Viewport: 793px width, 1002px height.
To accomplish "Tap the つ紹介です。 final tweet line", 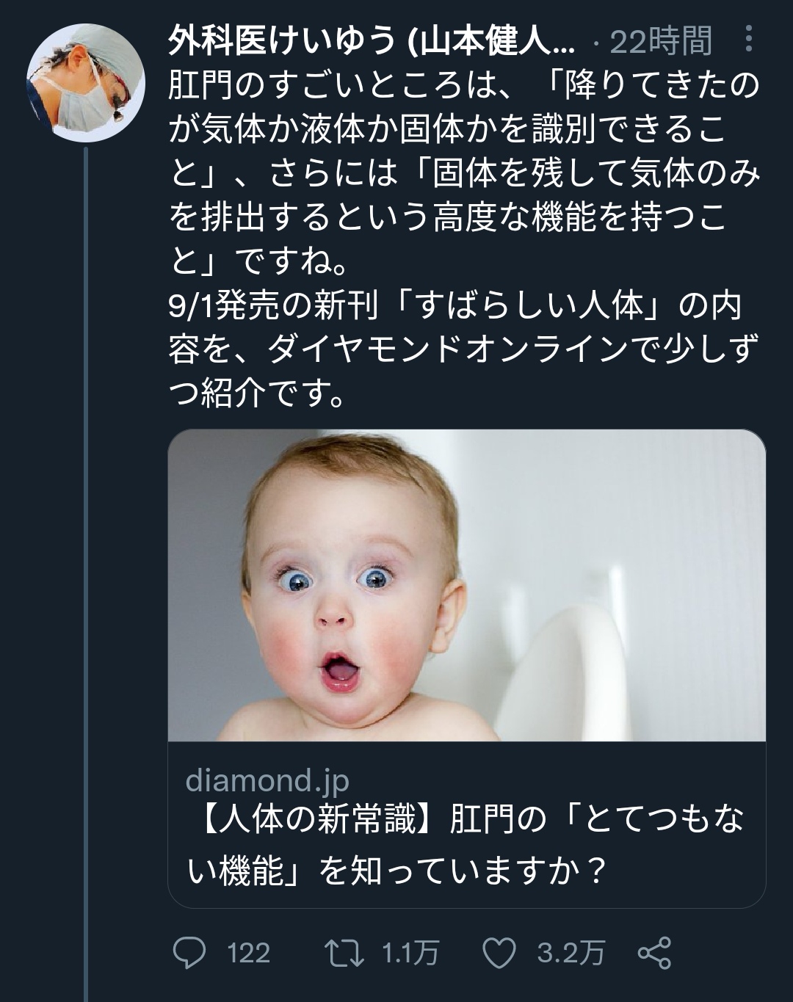I will 257,394.
